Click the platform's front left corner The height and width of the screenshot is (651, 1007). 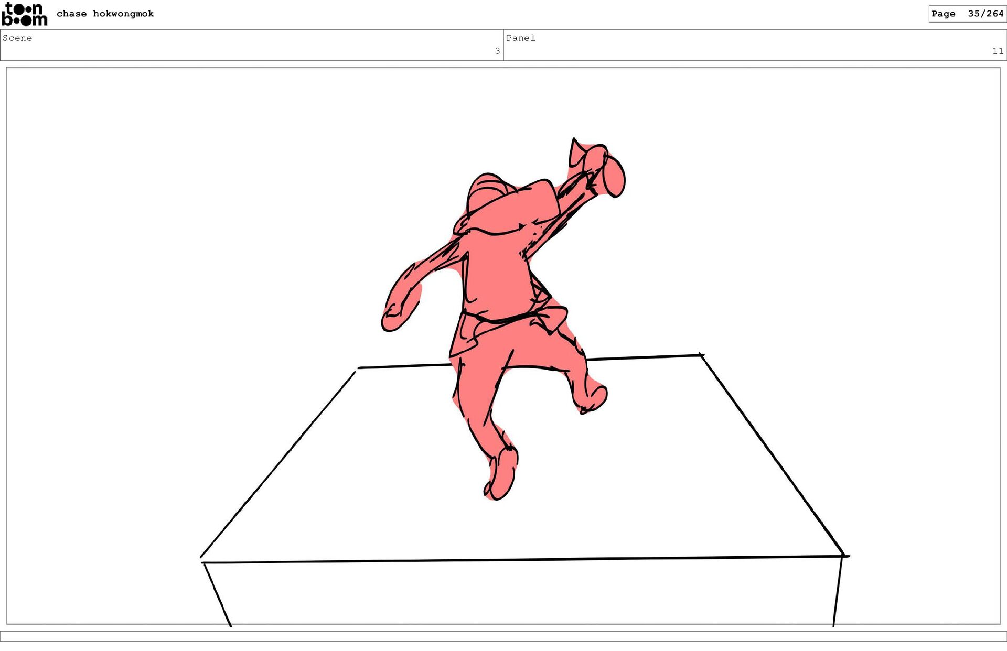(203, 561)
